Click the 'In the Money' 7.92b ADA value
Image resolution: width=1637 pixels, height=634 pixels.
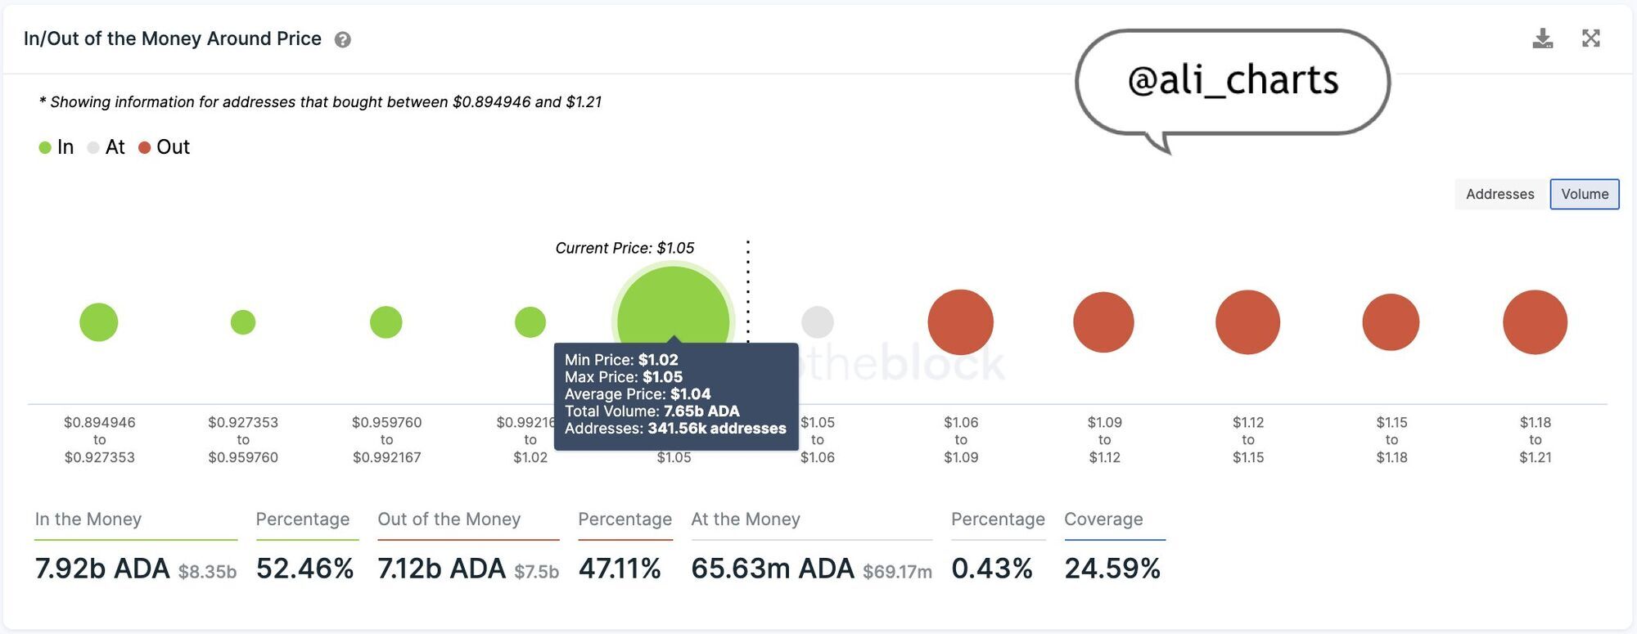point(102,569)
